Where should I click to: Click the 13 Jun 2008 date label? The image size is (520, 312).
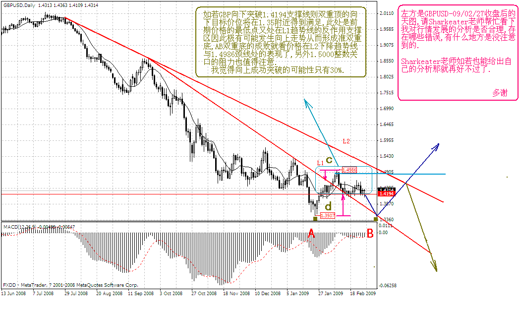(x=13, y=294)
